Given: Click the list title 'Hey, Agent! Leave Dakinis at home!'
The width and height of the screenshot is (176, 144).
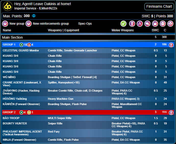Looking at the screenshot, I should click(x=43, y=4).
